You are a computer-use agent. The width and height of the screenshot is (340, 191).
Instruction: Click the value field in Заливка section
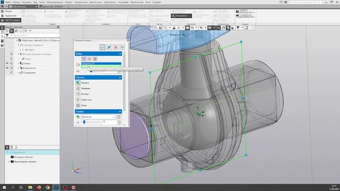[x=109, y=122]
